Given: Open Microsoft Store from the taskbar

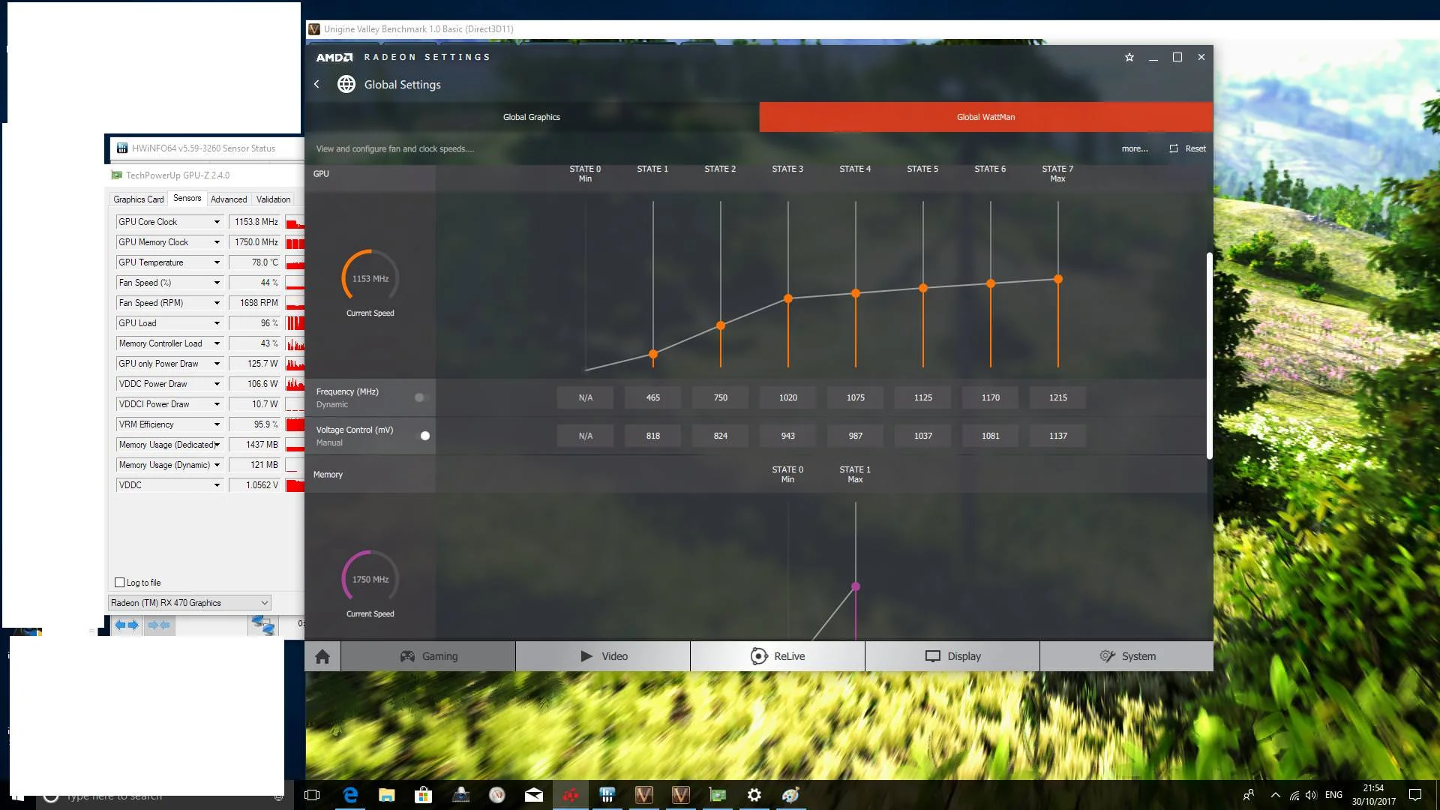Looking at the screenshot, I should point(424,795).
